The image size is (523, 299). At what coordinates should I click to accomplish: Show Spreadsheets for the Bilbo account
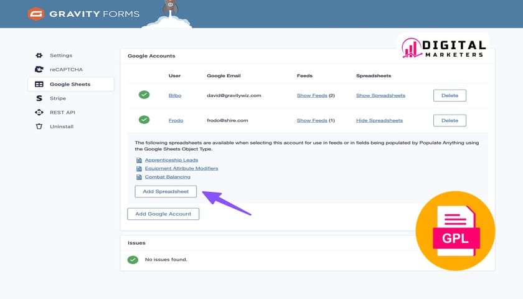tap(380, 95)
